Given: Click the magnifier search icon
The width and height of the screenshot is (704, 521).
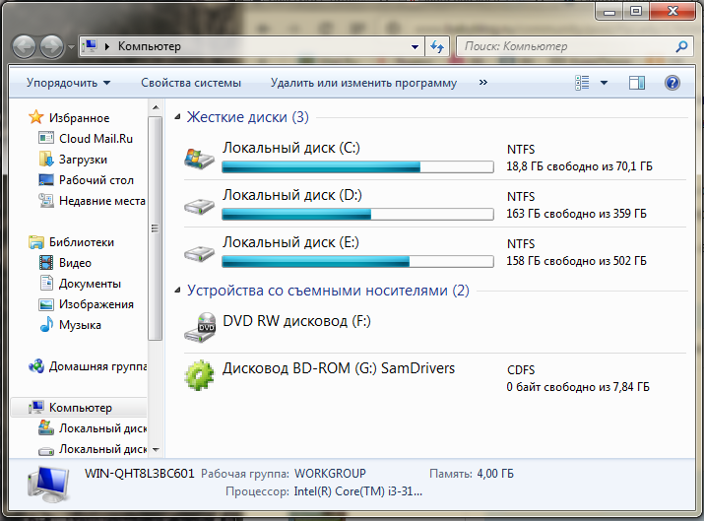Looking at the screenshot, I should [x=681, y=46].
